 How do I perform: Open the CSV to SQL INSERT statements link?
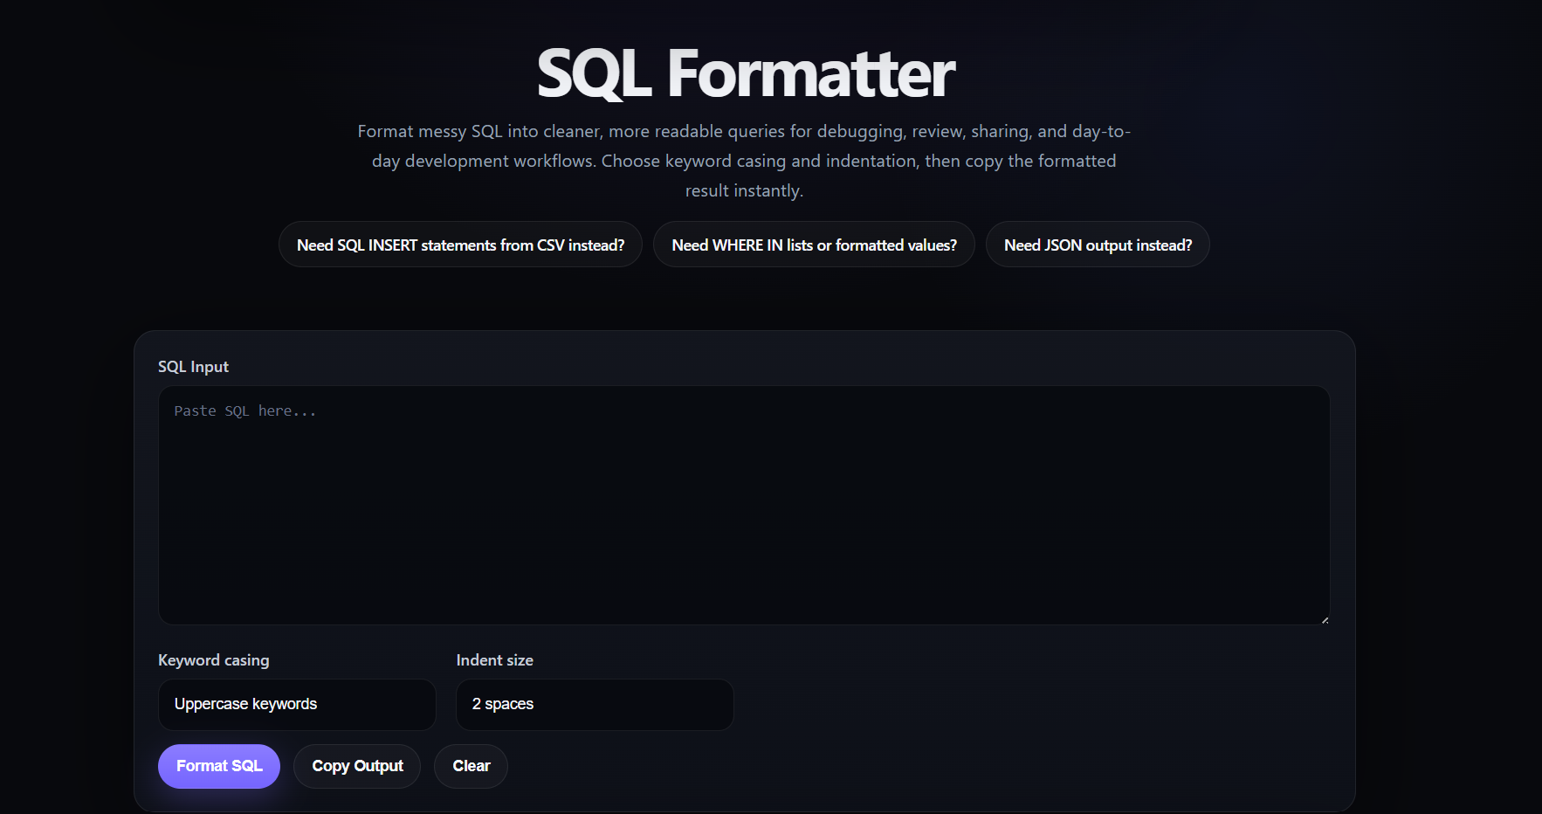(460, 245)
